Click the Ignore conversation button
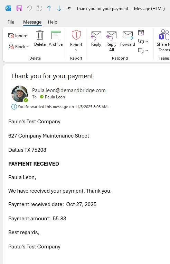Viewport: 170px width, 264px height. (18, 36)
